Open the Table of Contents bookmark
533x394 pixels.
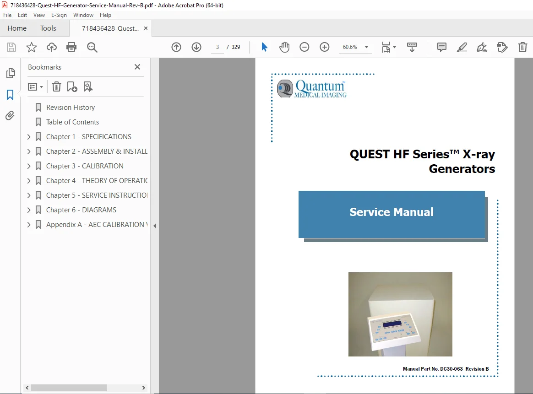click(x=72, y=122)
